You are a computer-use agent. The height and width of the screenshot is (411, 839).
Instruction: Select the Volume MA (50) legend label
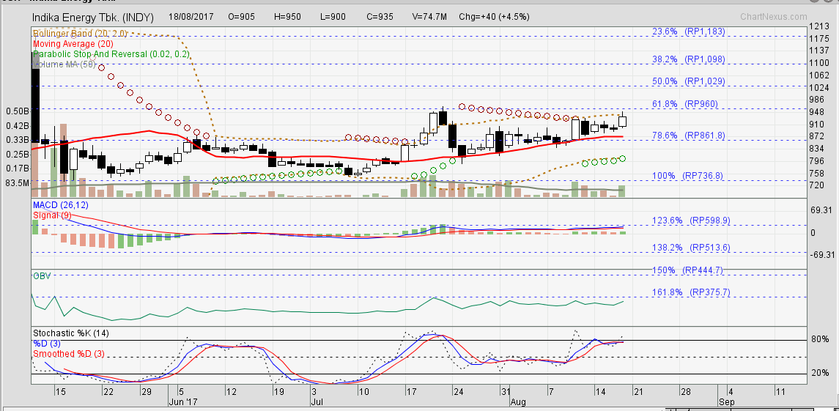click(63, 64)
